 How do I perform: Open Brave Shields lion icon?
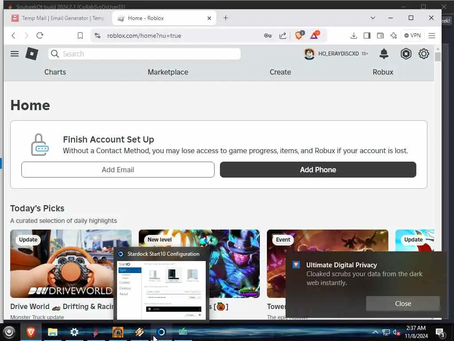tap(299, 35)
